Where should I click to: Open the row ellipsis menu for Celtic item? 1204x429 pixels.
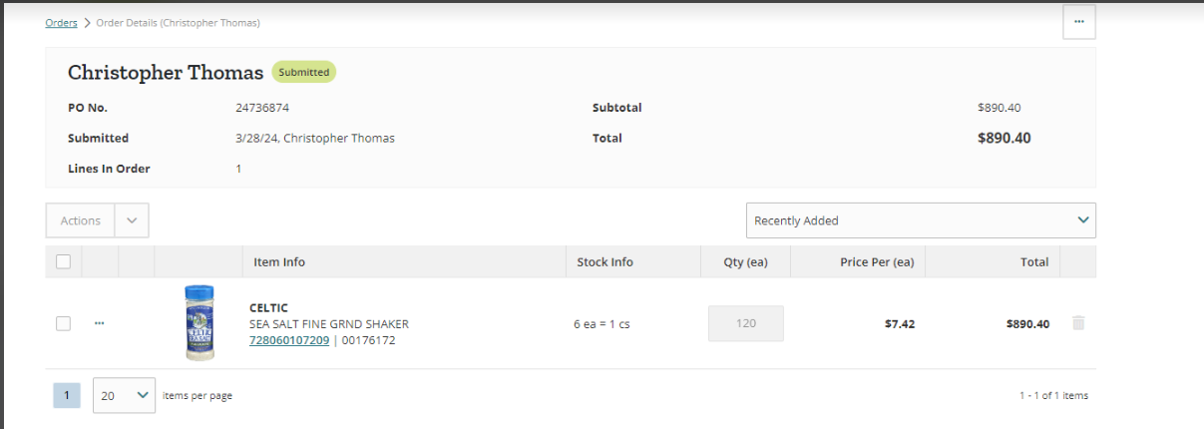point(100,323)
